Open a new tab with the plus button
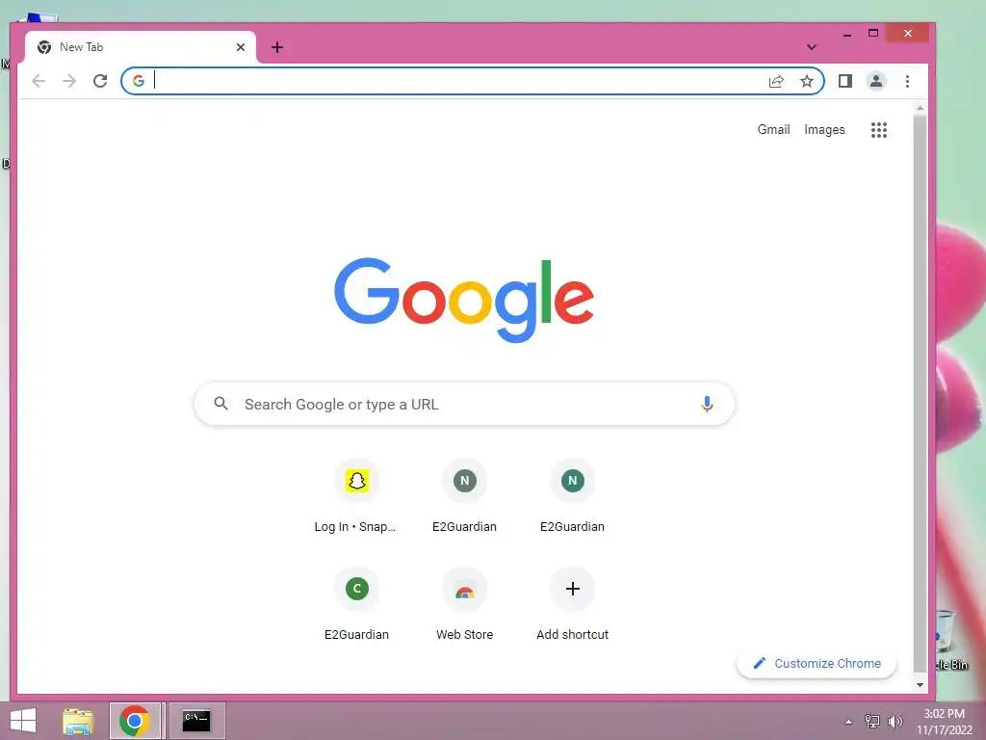Viewport: 986px width, 740px height. tap(276, 47)
